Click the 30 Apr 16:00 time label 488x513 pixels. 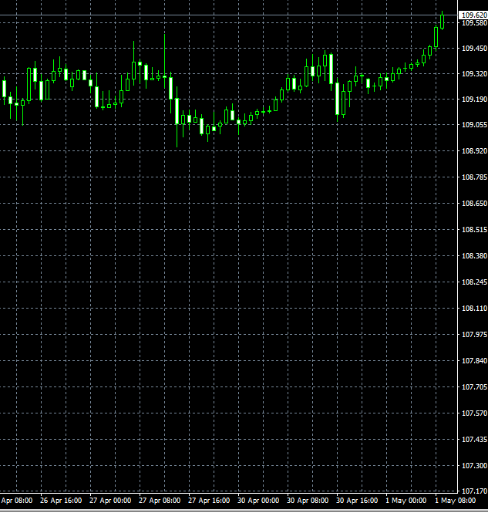tap(357, 501)
